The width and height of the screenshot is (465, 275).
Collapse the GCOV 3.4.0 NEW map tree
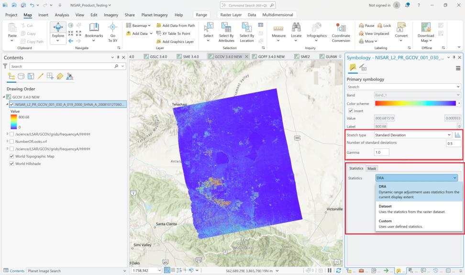(x=4, y=97)
